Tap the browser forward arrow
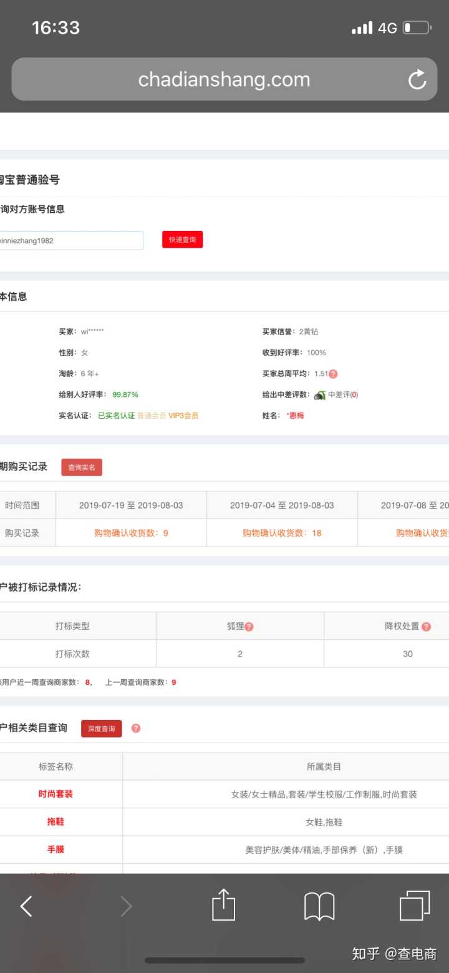Screen dimensions: 449x973 (x=126, y=906)
